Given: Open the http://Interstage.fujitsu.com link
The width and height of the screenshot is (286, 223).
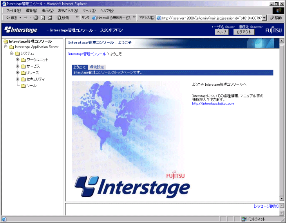Looking at the screenshot, I should point(213,104).
